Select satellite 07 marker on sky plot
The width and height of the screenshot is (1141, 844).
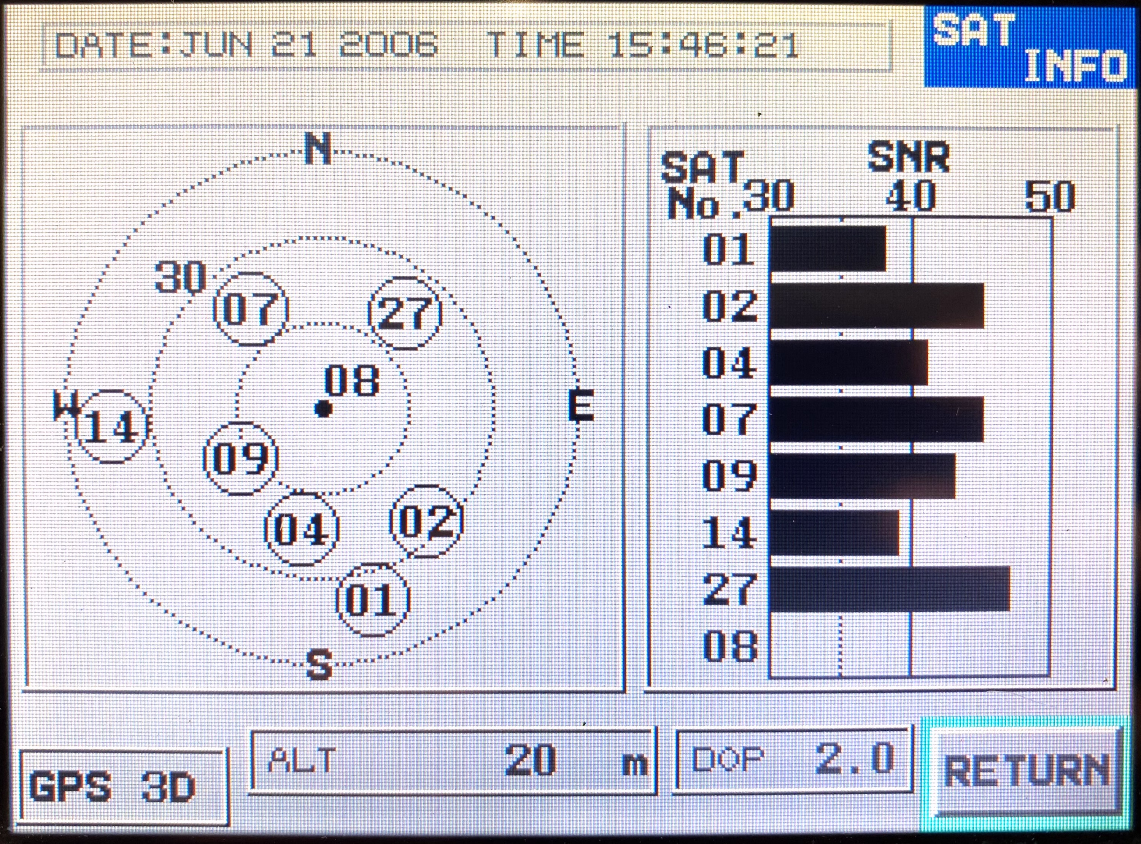click(x=250, y=309)
